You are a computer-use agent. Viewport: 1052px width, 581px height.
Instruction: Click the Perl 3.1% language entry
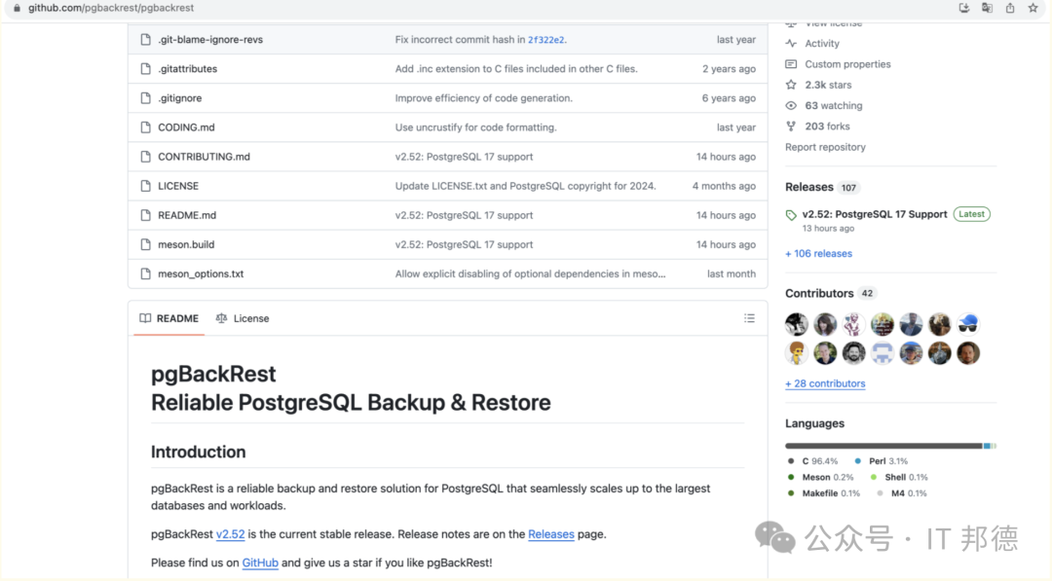point(881,461)
